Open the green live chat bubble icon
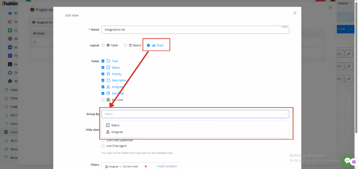The image size is (358, 169). point(348,161)
